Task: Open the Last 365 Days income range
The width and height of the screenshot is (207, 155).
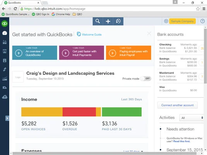Action: click(132, 99)
